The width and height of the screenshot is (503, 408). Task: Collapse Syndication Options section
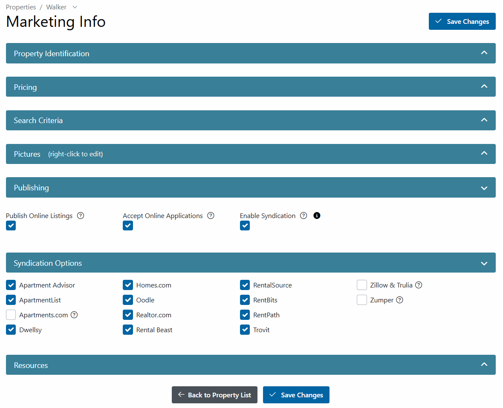click(251, 263)
